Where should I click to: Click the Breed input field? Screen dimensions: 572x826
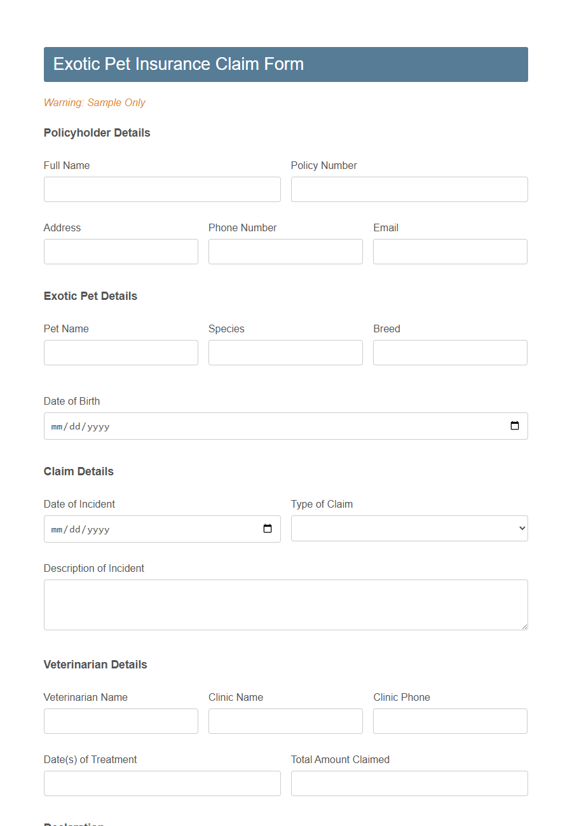(449, 353)
